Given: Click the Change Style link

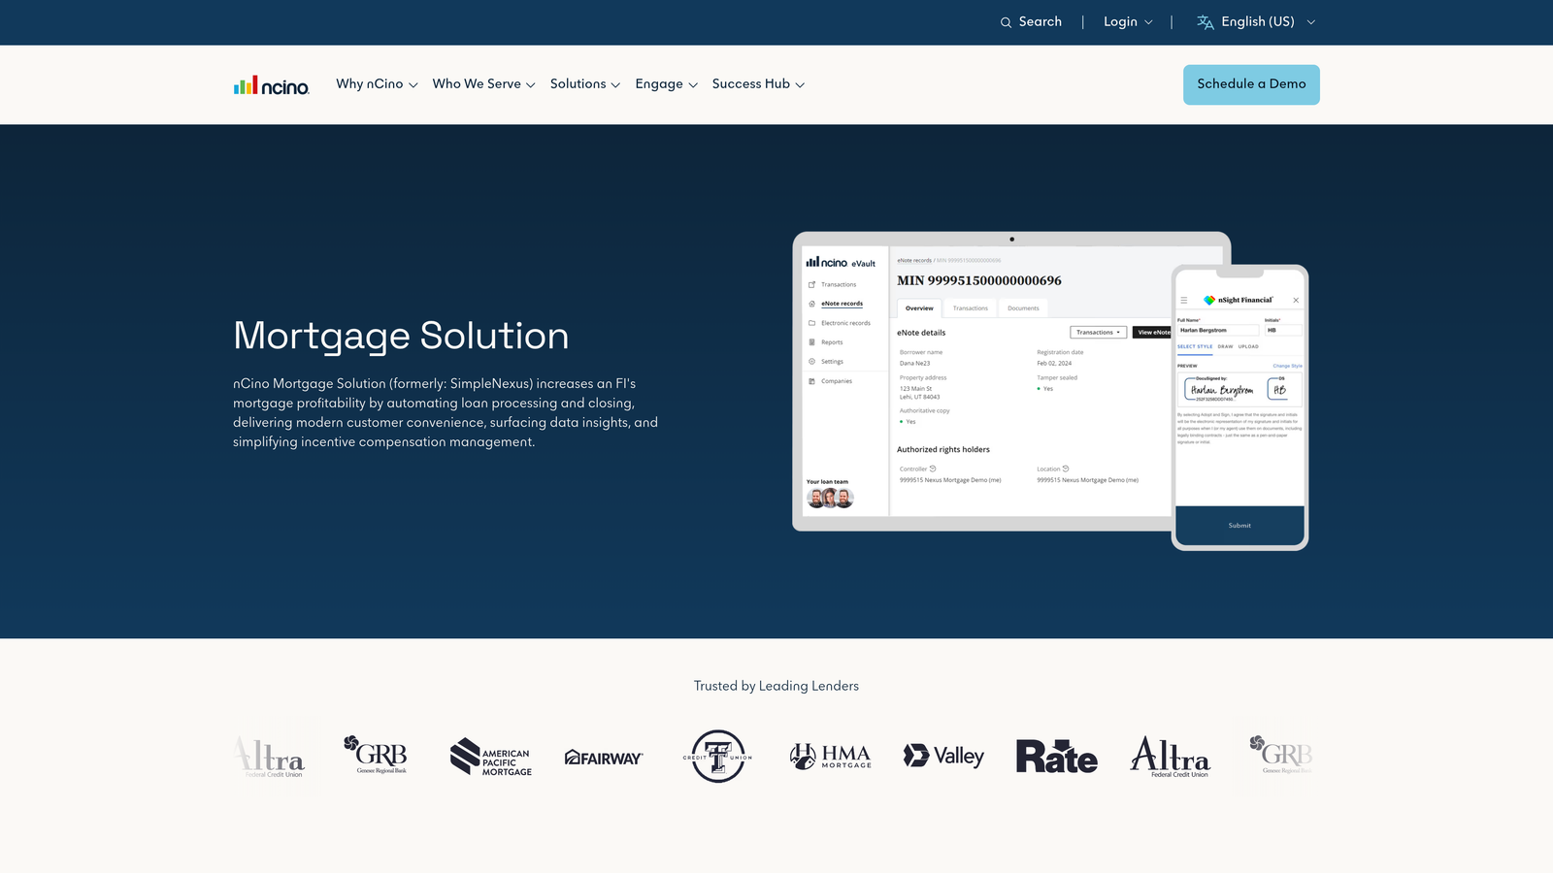Looking at the screenshot, I should [1287, 366].
